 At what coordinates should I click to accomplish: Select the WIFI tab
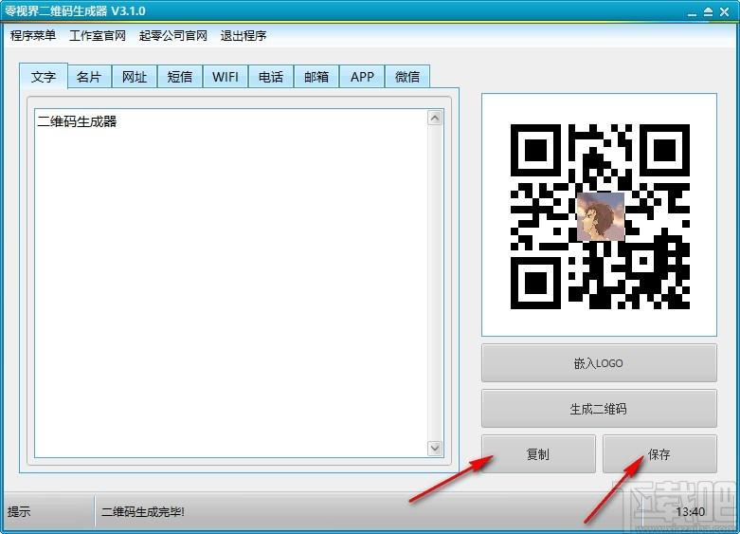(x=226, y=77)
